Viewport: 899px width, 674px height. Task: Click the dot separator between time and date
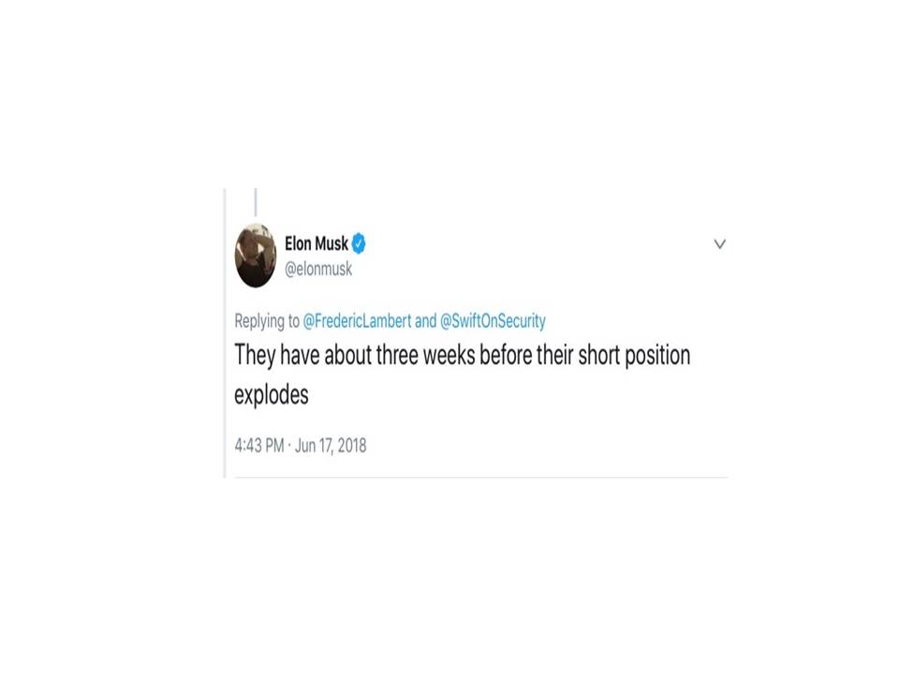click(289, 446)
